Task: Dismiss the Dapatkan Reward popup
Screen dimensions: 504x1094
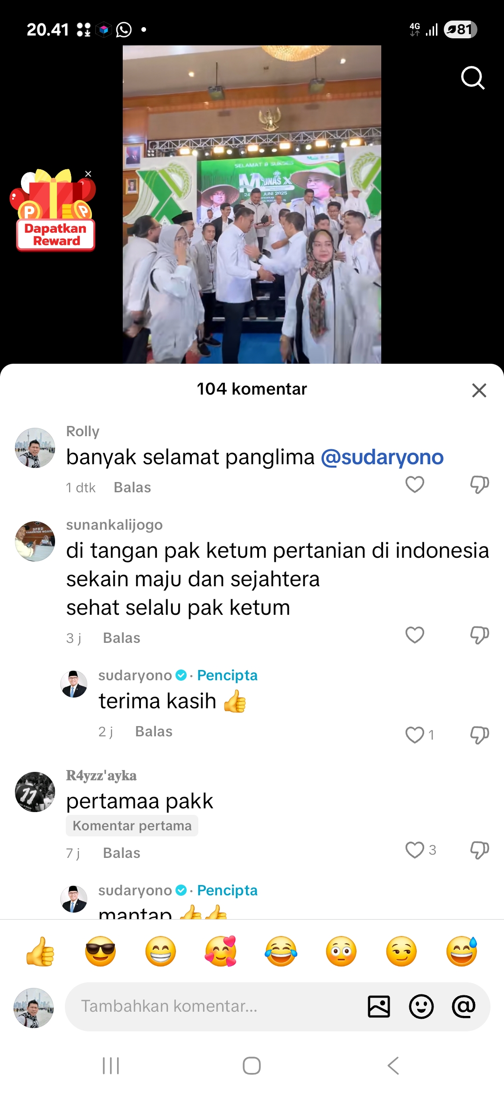Action: pyautogui.click(x=88, y=173)
